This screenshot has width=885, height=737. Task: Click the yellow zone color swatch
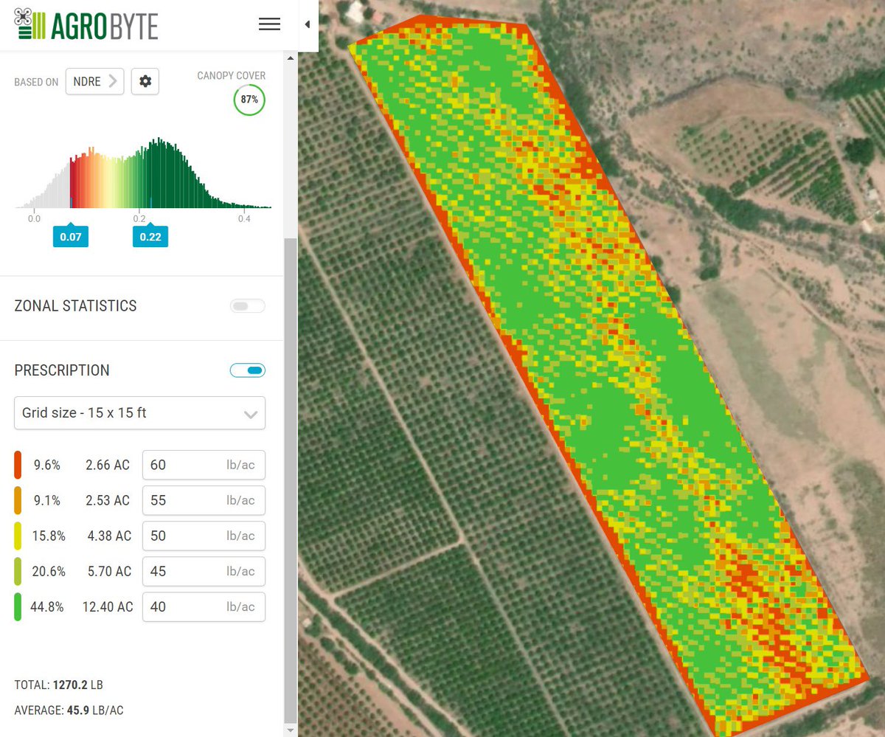pyautogui.click(x=18, y=536)
